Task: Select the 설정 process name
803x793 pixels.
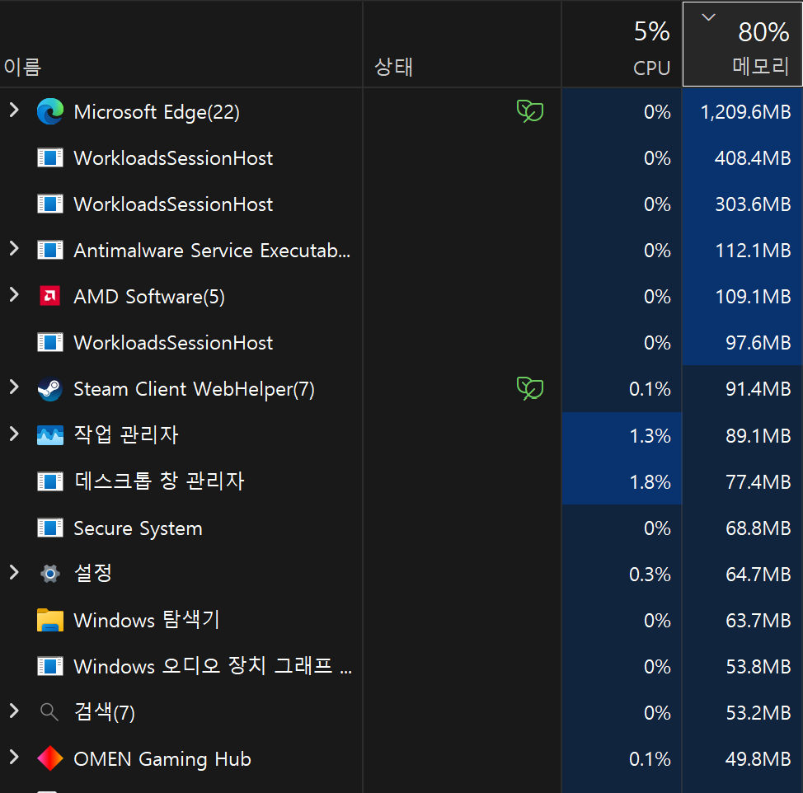Action: pos(92,574)
